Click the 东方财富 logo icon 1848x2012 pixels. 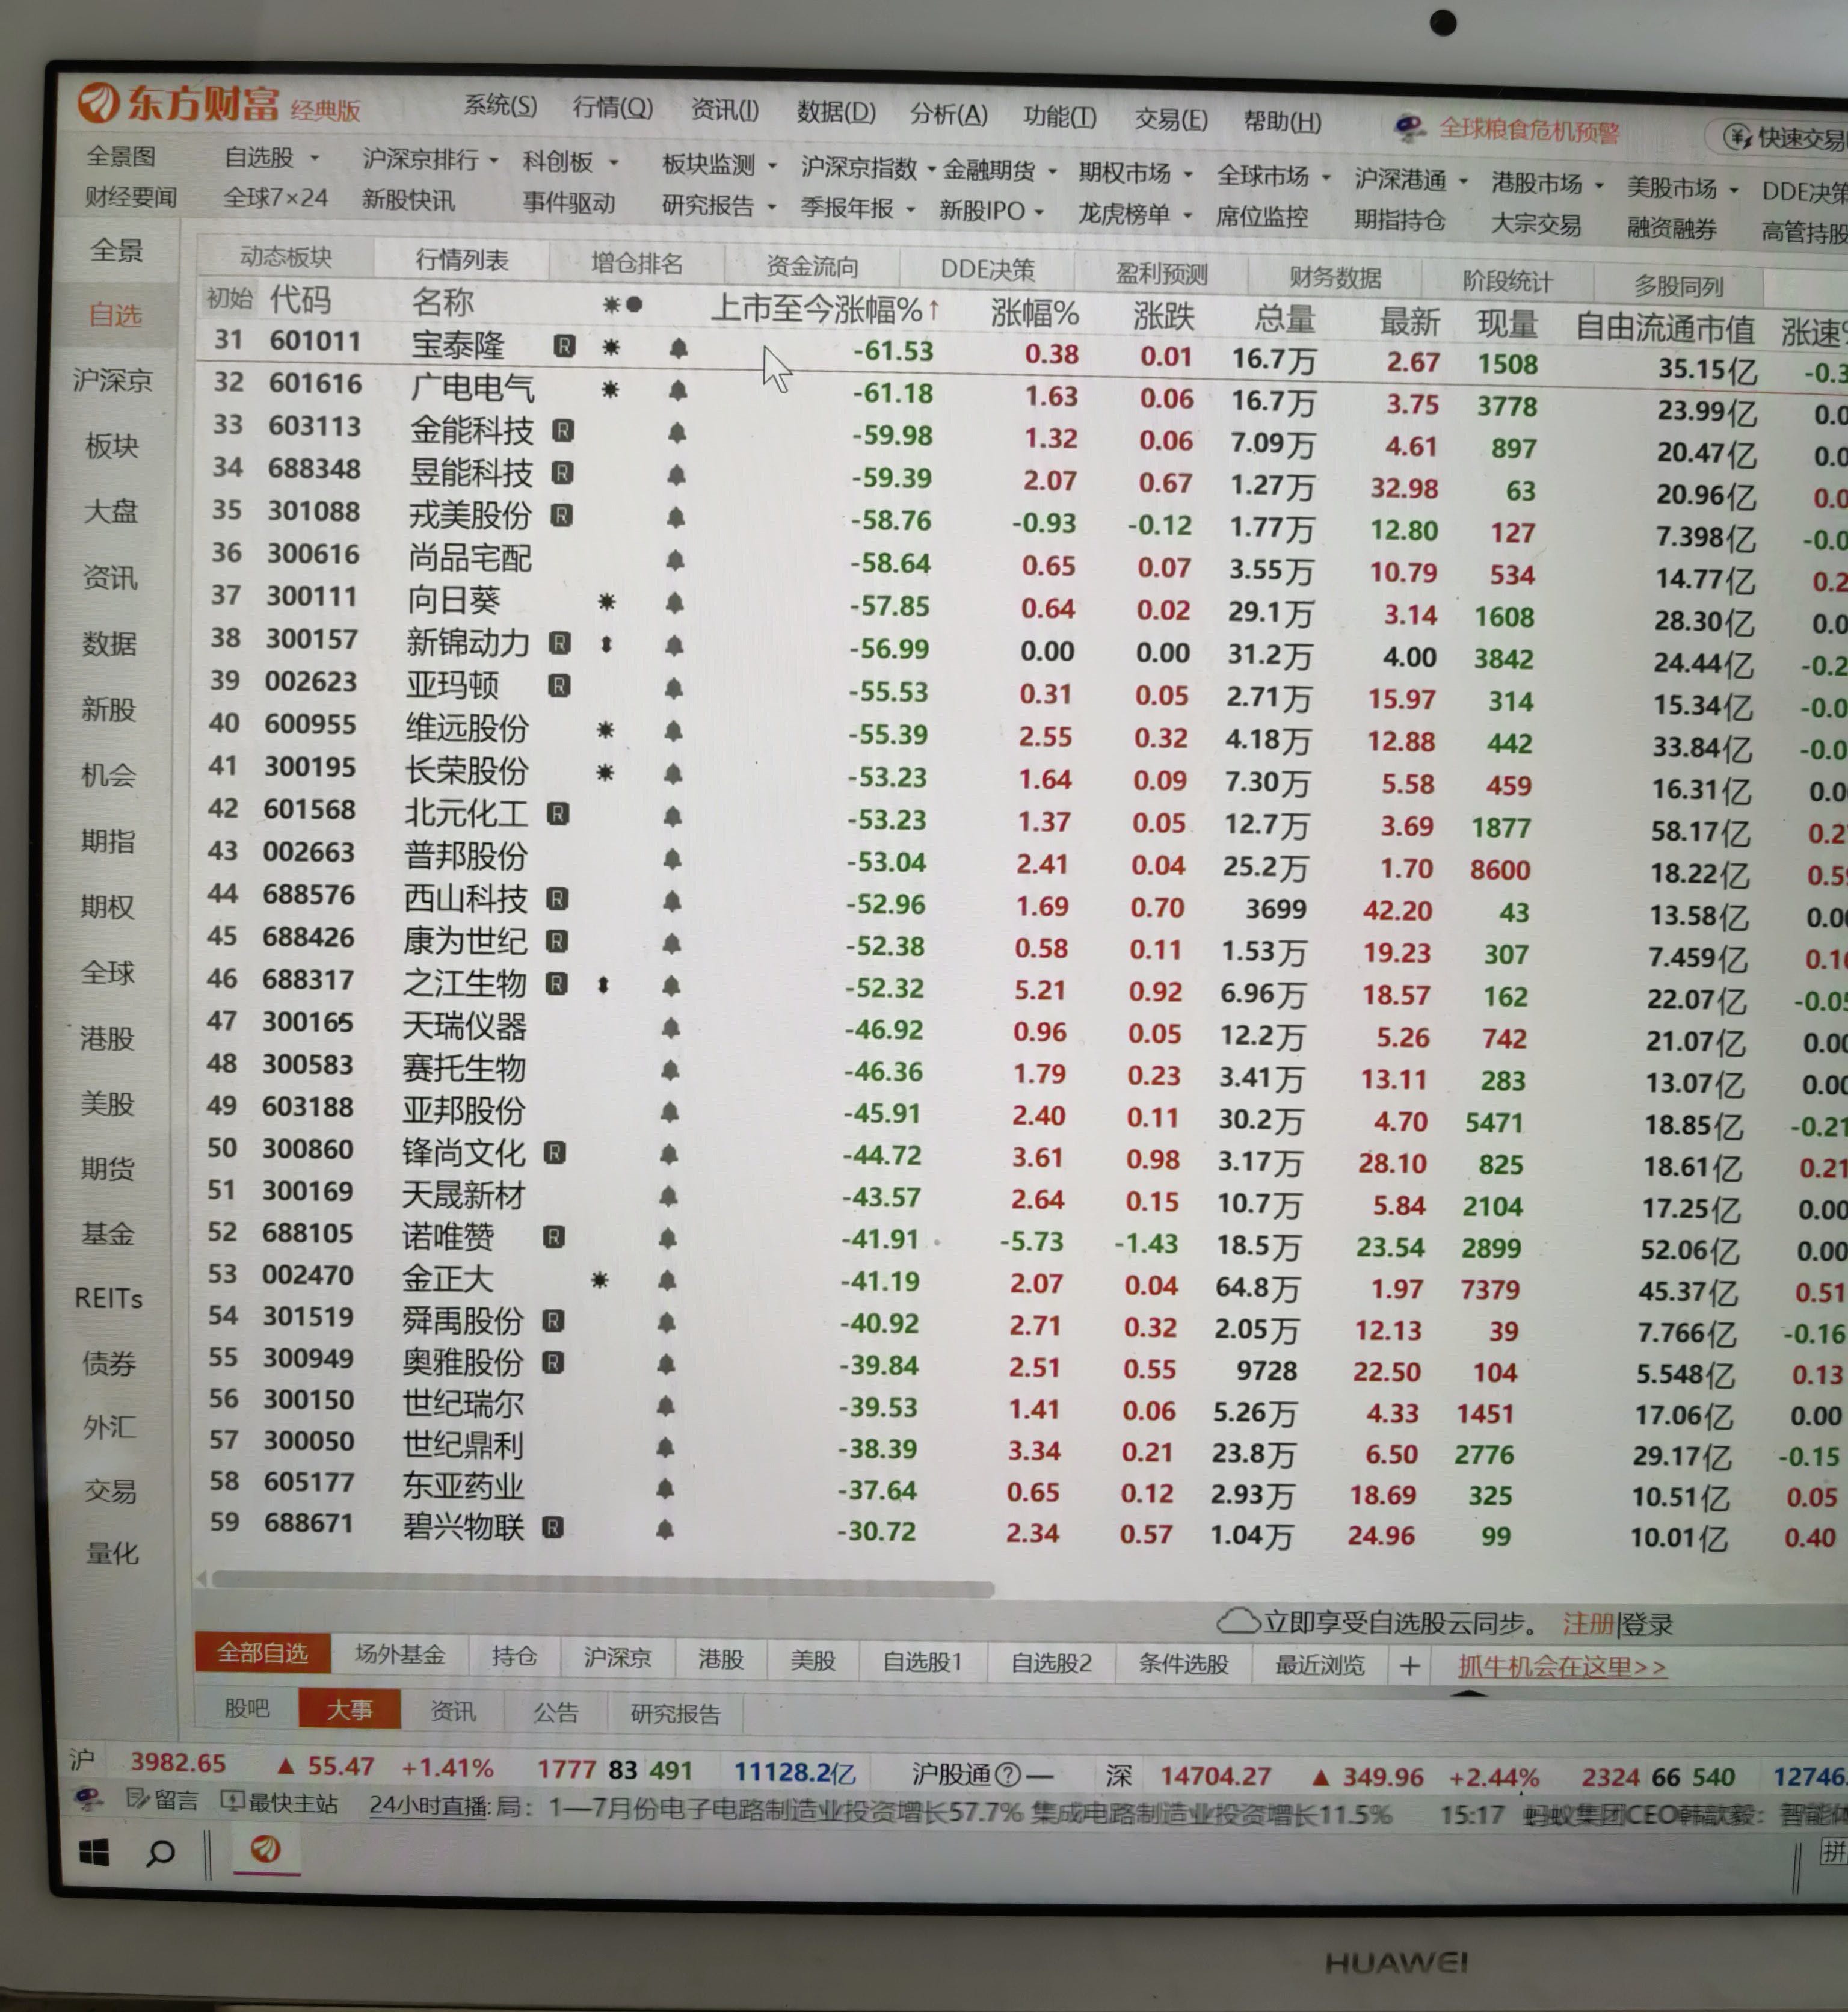click(98, 102)
